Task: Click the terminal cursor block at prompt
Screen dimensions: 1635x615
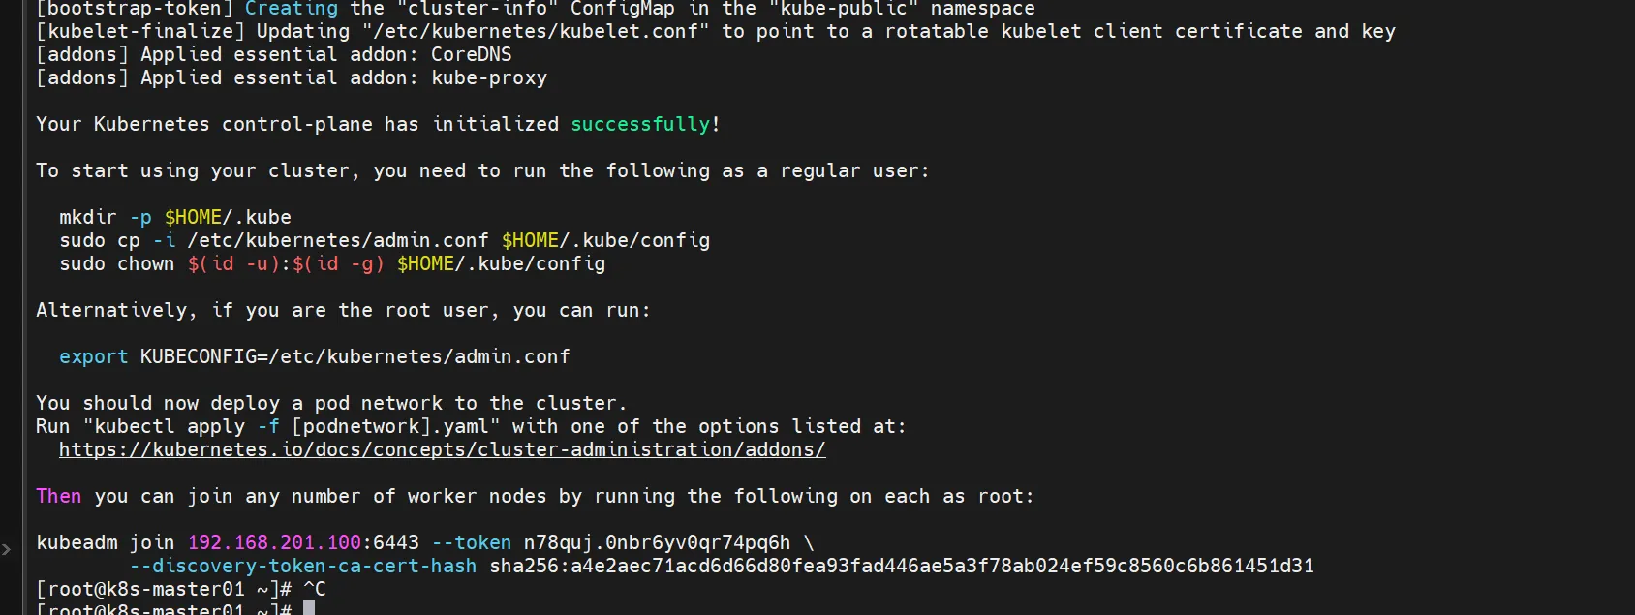Action: coord(309,609)
